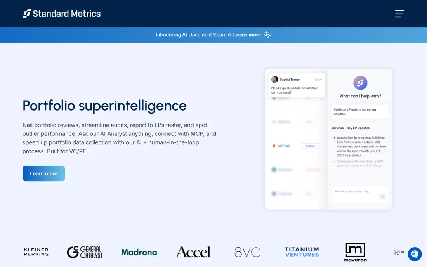
Task: Click the FinTech tag next to AirChair
Action: click(311, 146)
